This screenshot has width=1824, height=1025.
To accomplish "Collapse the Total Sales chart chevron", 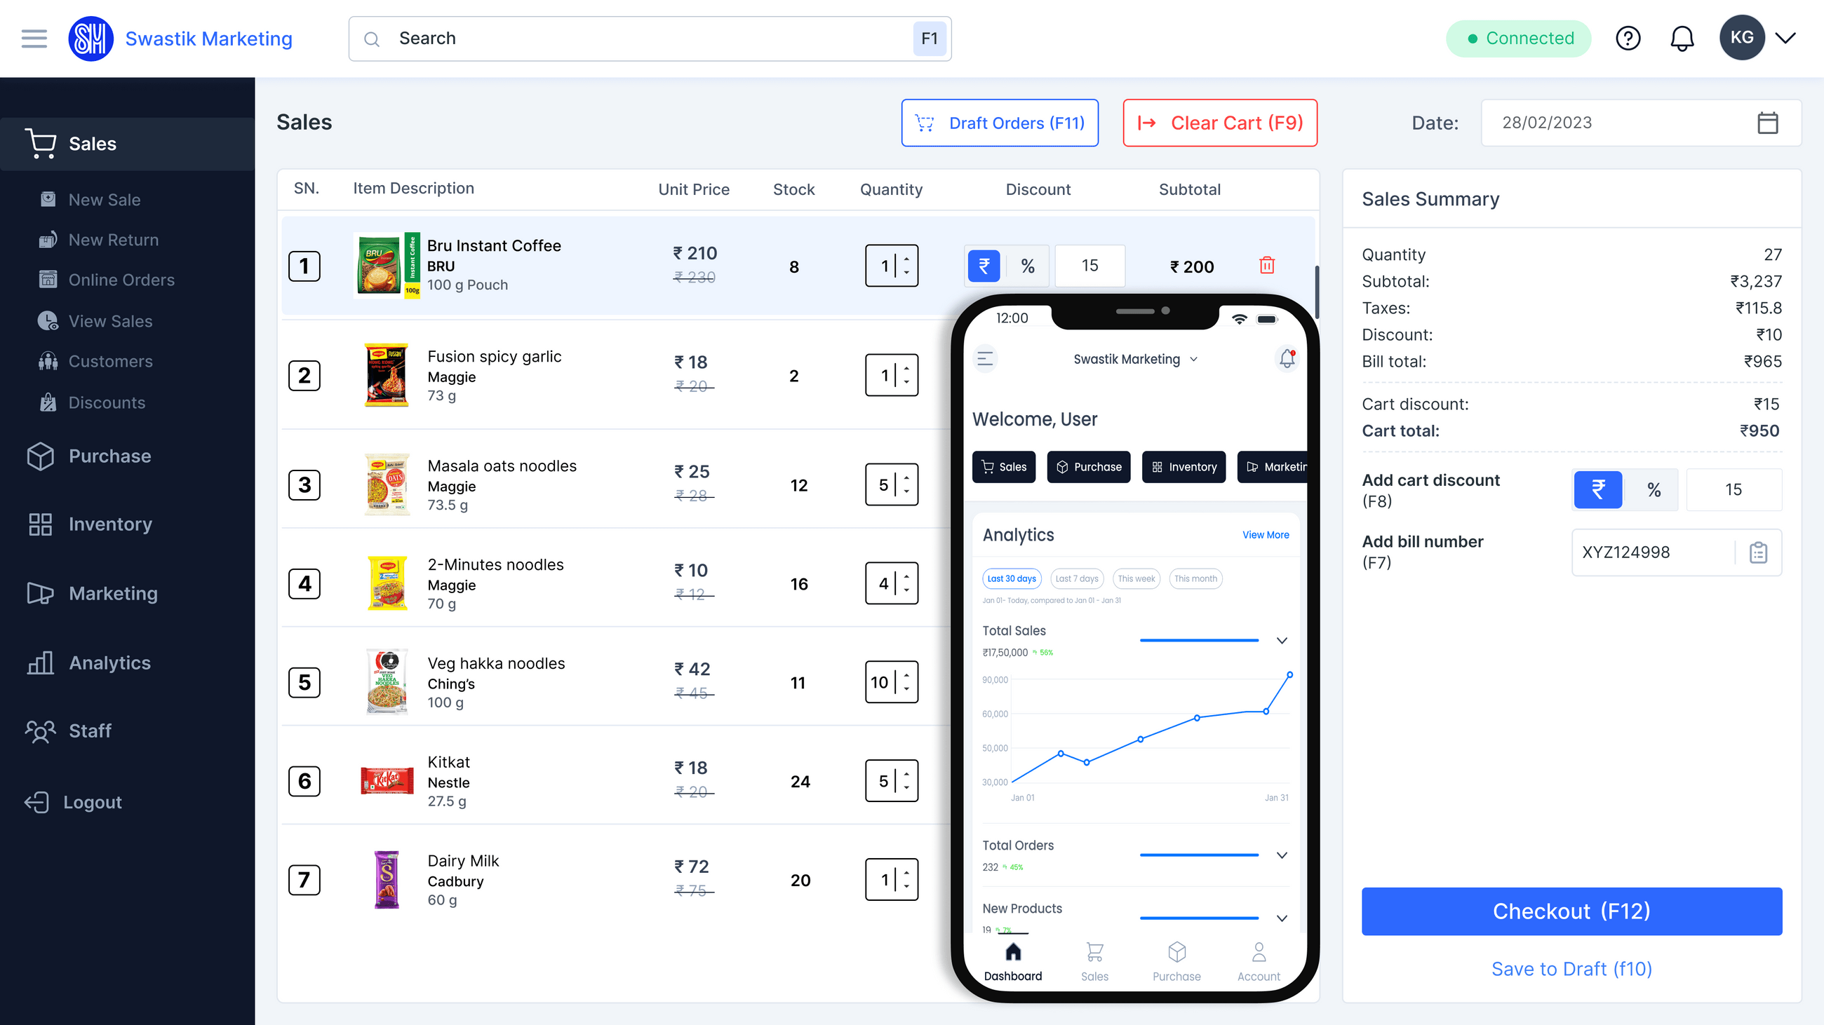I will (x=1282, y=640).
